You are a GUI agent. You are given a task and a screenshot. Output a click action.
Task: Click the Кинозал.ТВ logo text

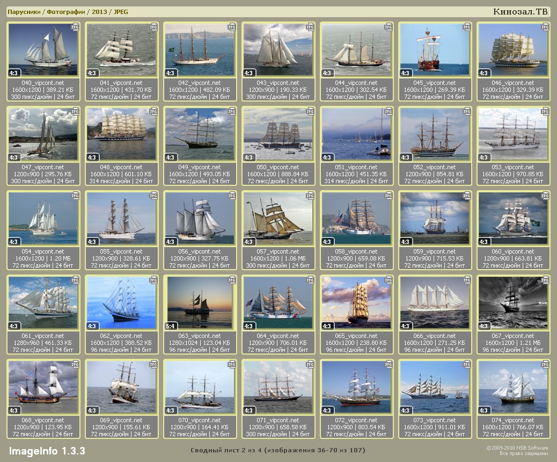click(521, 12)
